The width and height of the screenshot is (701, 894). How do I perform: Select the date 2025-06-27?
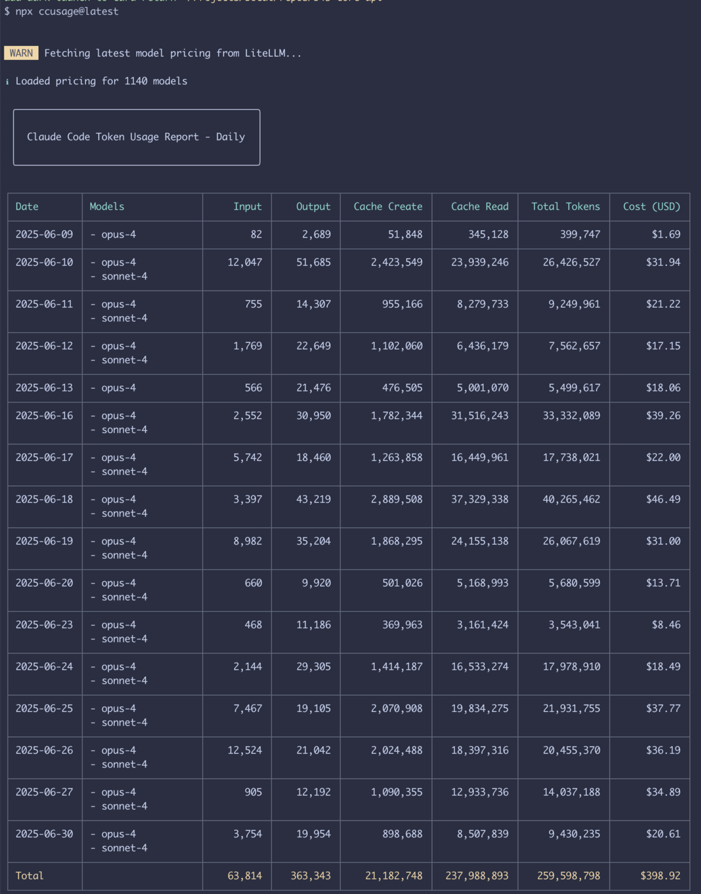click(44, 792)
